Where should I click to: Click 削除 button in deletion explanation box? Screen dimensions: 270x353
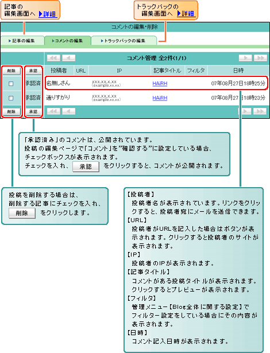tap(22, 213)
